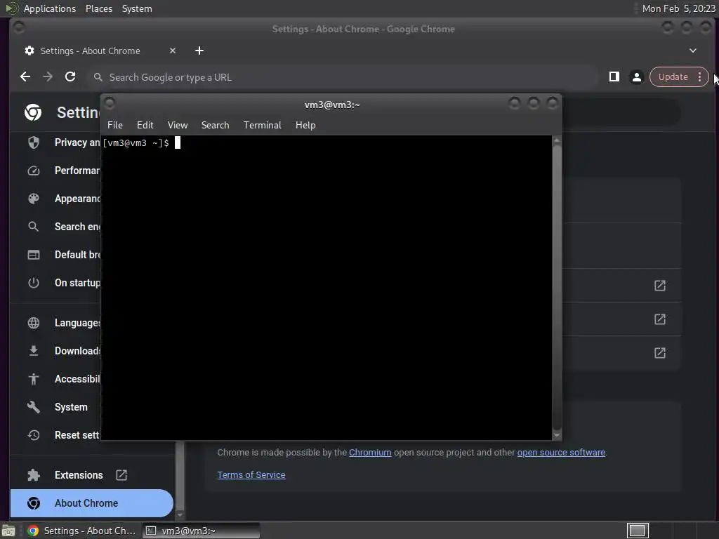Screen dimensions: 719x539
Task: Close the Settings - About Chrome tab
Action: (173, 51)
